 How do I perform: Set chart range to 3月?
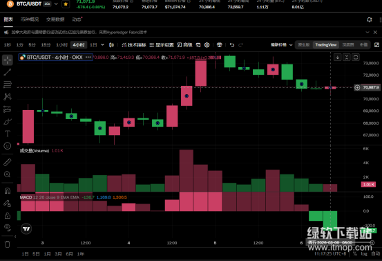[x=58, y=254]
